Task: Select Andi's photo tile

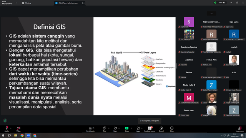Action: click(211, 98)
